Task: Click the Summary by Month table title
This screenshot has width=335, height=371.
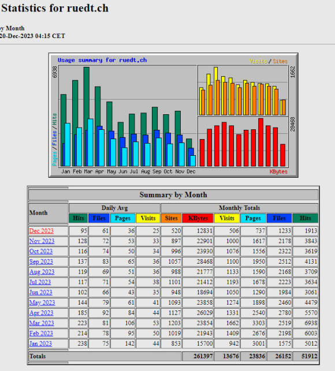Action: [173, 194]
